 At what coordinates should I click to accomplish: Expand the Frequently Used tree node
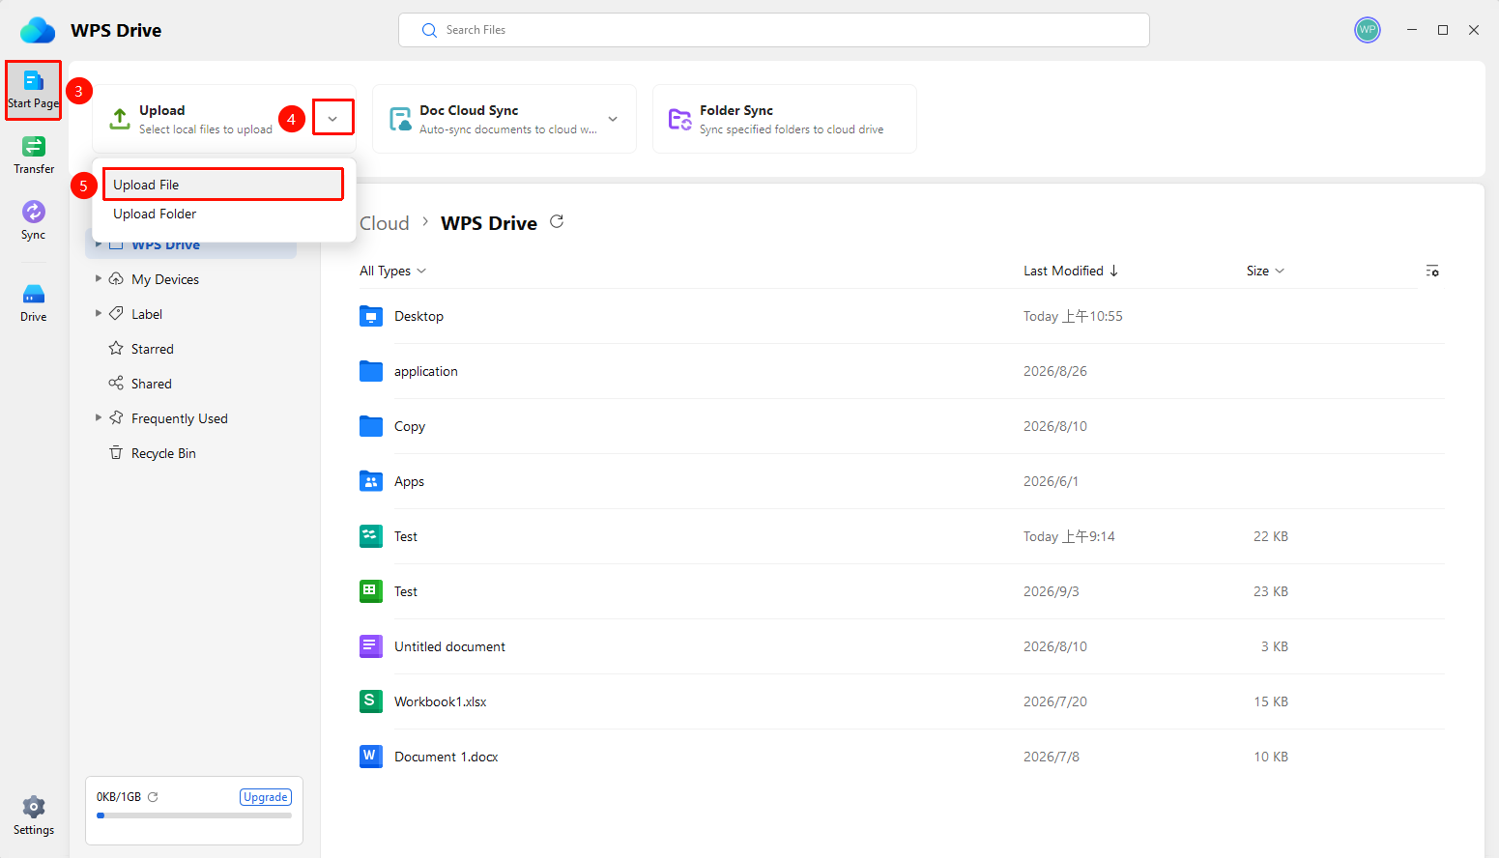(99, 417)
